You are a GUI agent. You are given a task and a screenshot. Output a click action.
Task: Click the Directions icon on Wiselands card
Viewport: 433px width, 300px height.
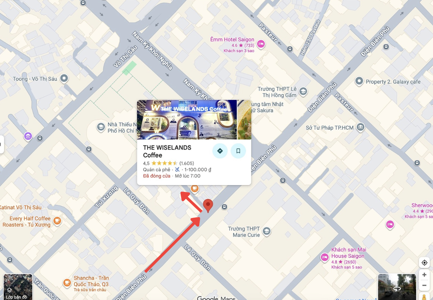click(220, 151)
